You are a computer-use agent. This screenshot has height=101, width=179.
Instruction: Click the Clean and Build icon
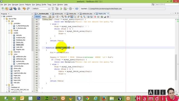[57, 9]
